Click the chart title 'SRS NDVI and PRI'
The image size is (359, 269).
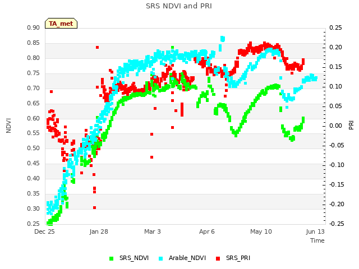[x=179, y=6]
